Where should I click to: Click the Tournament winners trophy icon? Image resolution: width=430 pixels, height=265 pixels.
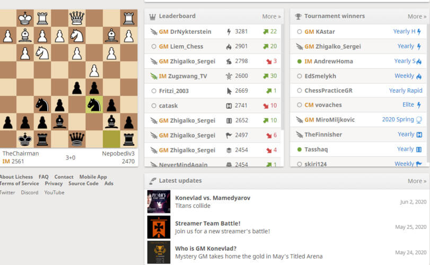[x=298, y=16]
